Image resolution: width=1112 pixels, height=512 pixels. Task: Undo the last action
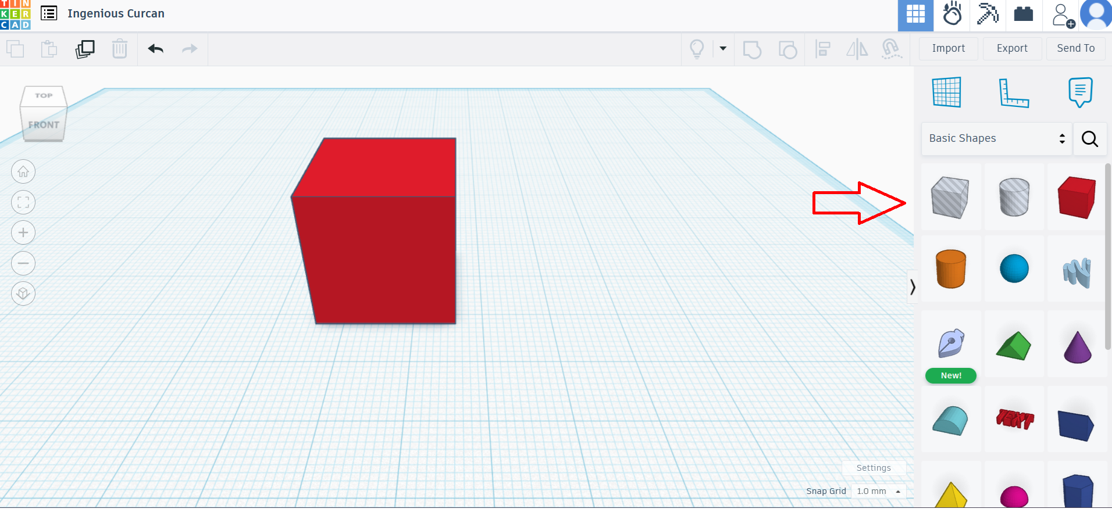(x=155, y=49)
